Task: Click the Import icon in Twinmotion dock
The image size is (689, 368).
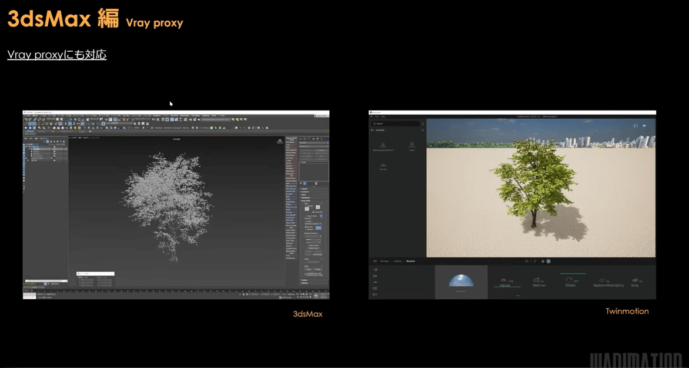Action: (x=375, y=270)
